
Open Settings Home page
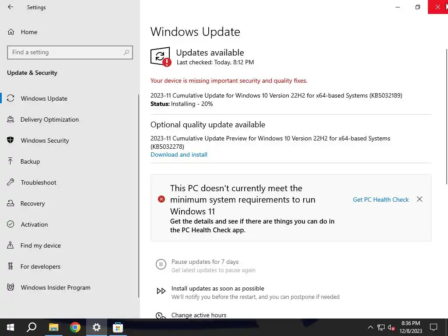pyautogui.click(x=28, y=32)
